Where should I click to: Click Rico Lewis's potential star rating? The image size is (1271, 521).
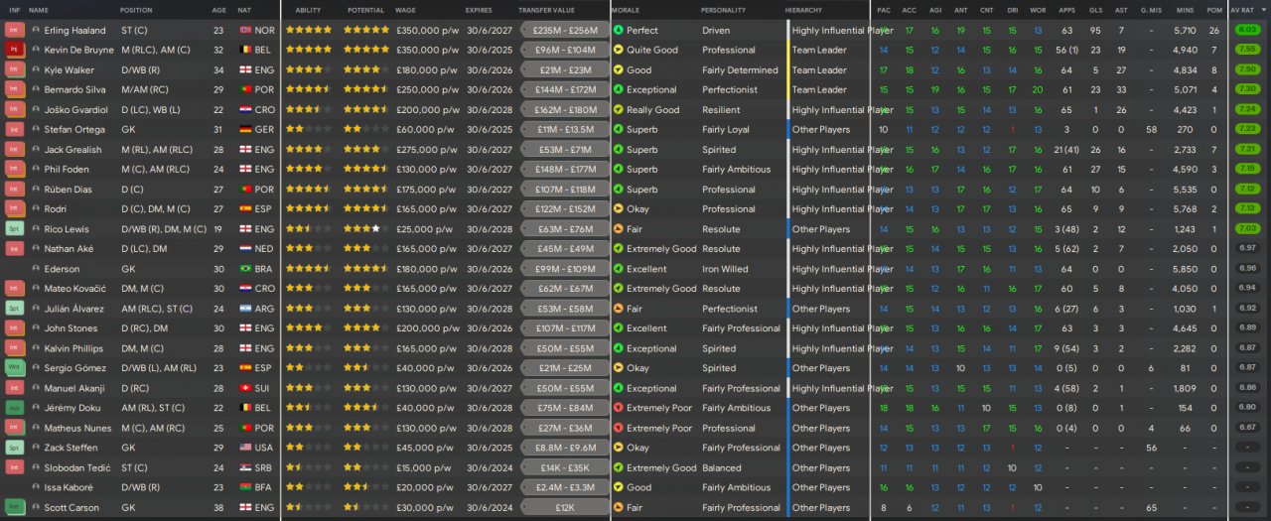[366, 228]
